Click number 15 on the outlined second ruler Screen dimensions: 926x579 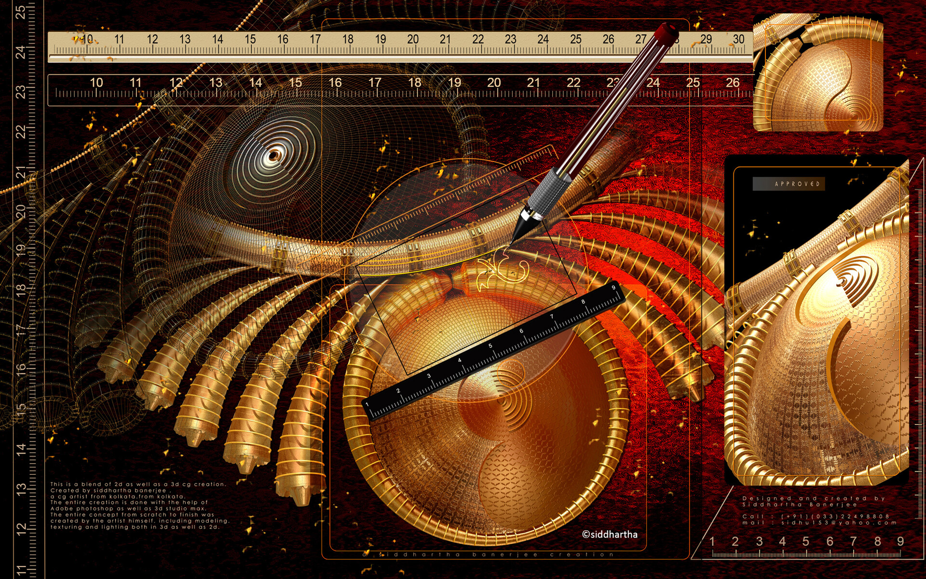[295, 83]
